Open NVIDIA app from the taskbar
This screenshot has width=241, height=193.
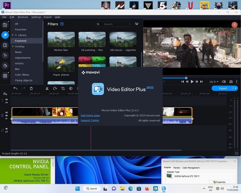click(155, 189)
